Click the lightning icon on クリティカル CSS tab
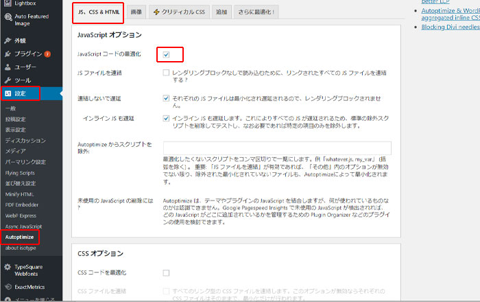 [156, 12]
